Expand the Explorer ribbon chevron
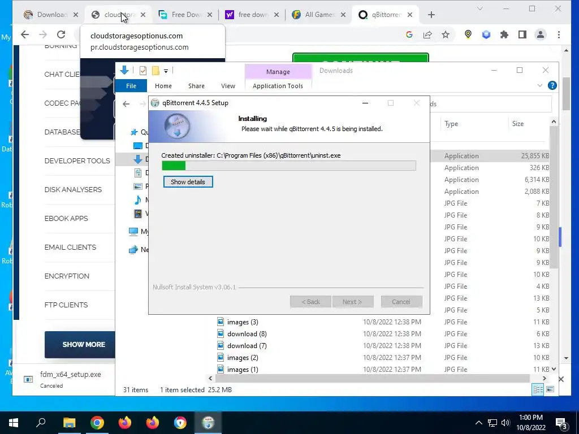This screenshot has height=434, width=579. [539, 86]
